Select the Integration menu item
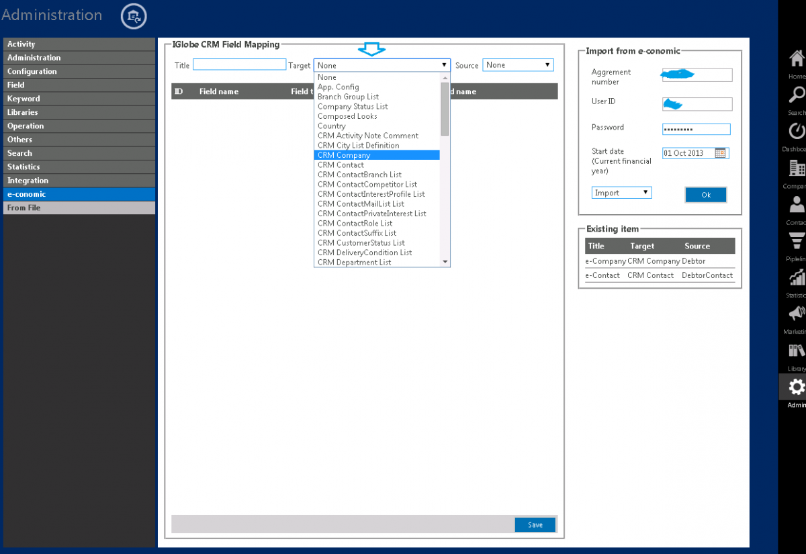Viewport: 806px width, 554px height. (x=79, y=181)
